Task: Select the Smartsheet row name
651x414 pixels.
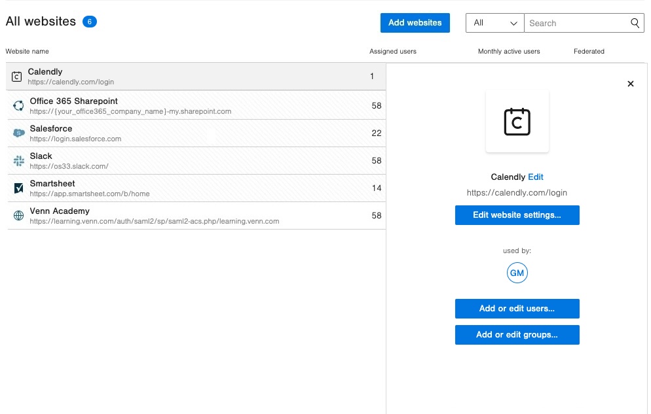Action: [x=52, y=184]
